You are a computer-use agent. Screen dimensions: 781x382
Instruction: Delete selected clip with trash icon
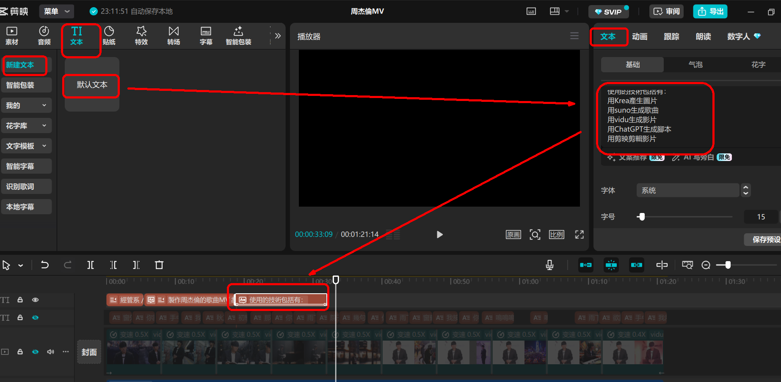(159, 265)
